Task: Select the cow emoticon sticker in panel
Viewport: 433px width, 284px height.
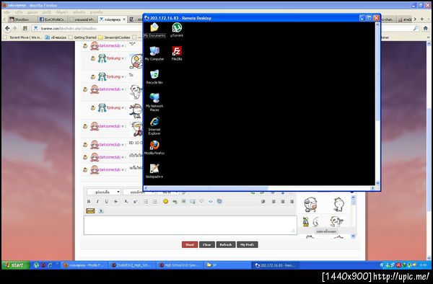Action: point(310,205)
